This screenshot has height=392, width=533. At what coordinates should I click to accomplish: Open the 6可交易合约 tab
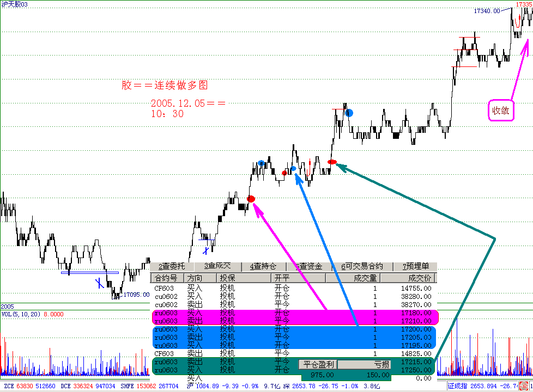coord(362,266)
